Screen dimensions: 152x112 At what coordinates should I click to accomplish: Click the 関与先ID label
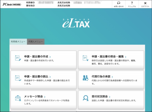30,6
